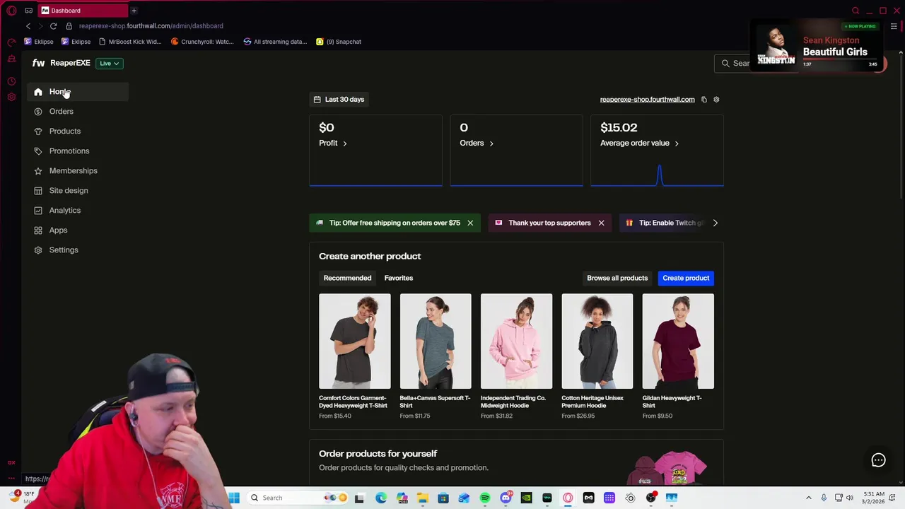Select the Recommended products tab
Viewport: 905px width, 509px height.
tap(347, 278)
